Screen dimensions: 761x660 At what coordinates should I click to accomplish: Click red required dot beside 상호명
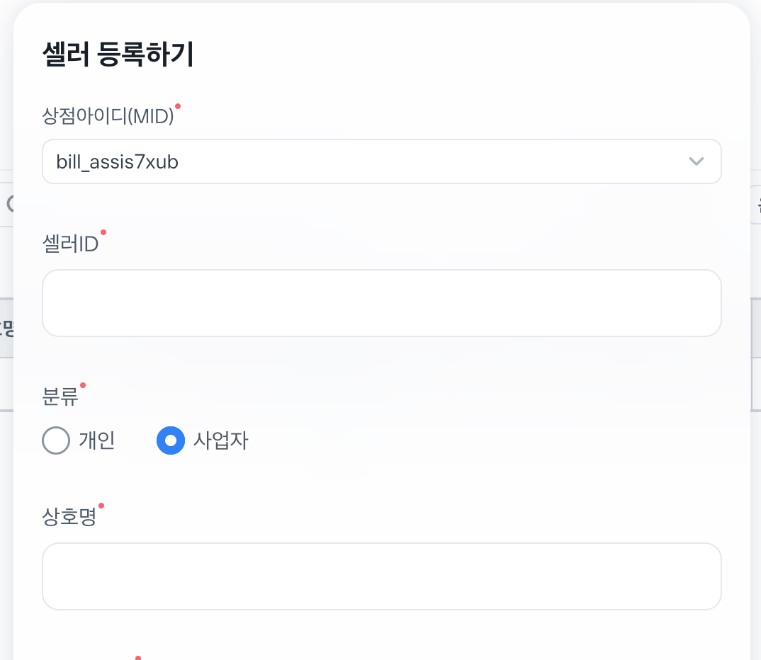[x=101, y=506]
